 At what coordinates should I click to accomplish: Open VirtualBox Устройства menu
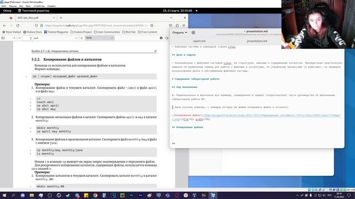[39, 6]
